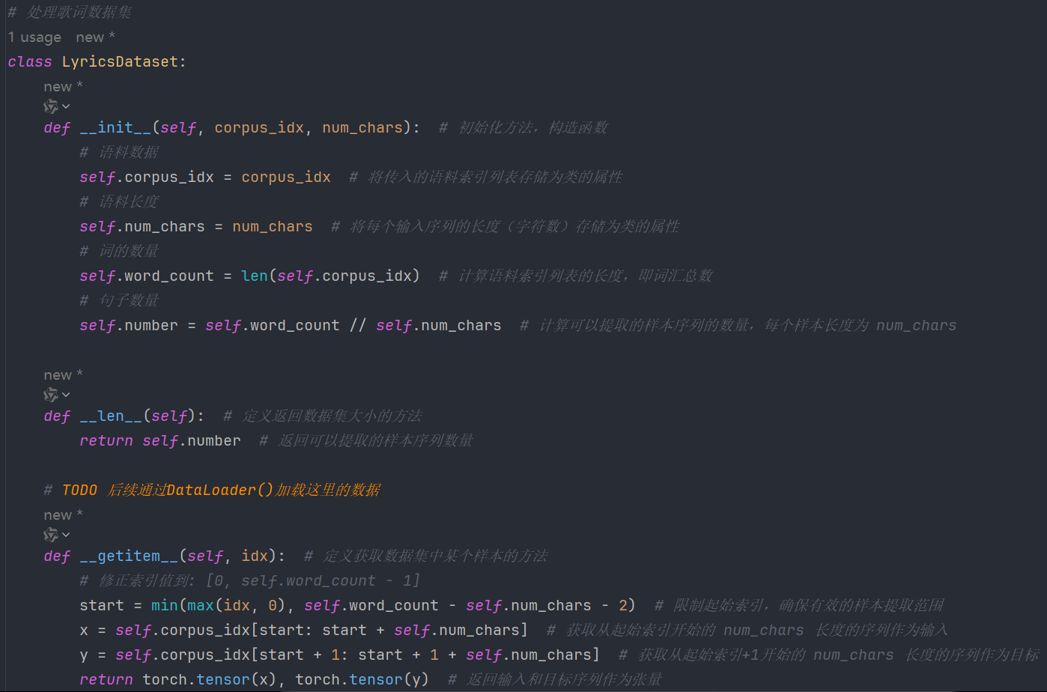
Task: Click the max function call
Action: [x=201, y=606]
